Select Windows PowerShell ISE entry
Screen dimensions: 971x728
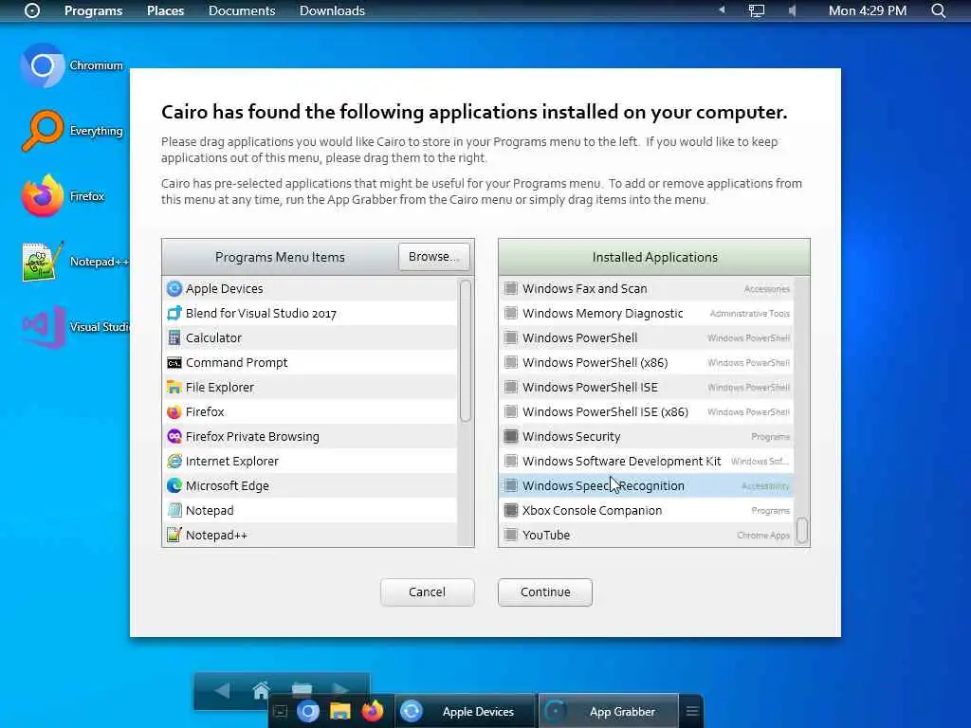point(646,387)
